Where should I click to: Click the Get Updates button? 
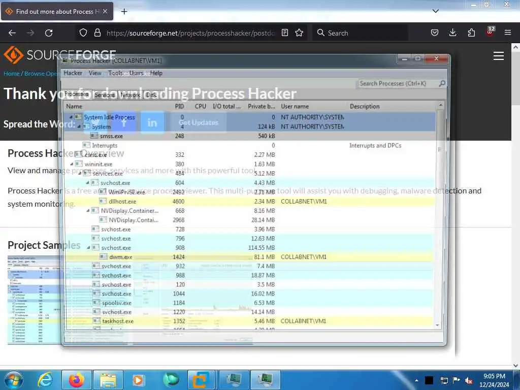(199, 123)
